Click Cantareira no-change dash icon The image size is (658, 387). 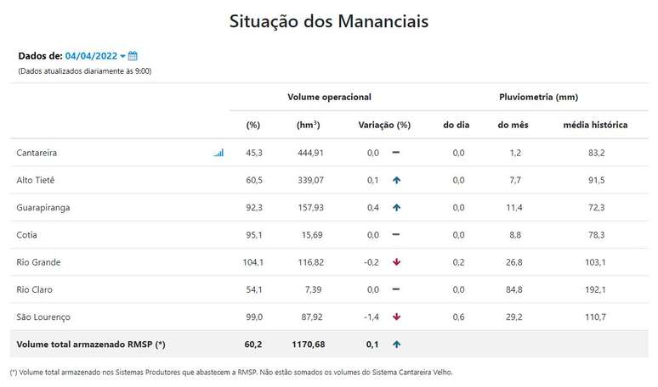click(396, 153)
